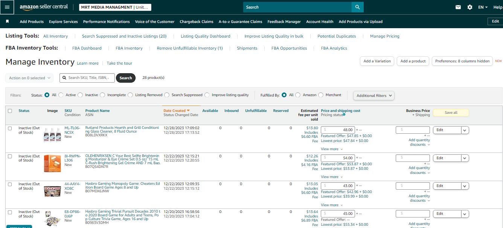Open Chargeback Claims menu item

(x=197, y=21)
